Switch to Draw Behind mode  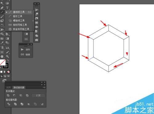tap(5, 76)
